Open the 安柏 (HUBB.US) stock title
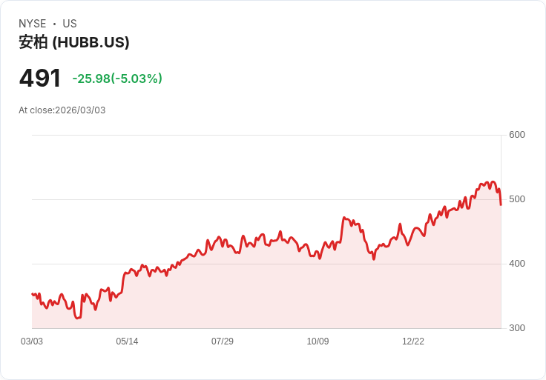546x380 pixels. (74, 42)
